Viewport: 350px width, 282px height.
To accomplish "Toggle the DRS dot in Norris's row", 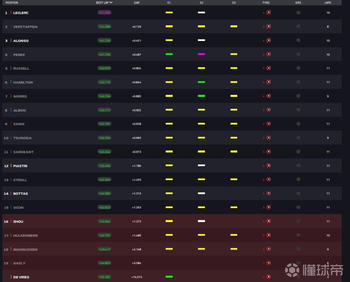I will 298,96.
